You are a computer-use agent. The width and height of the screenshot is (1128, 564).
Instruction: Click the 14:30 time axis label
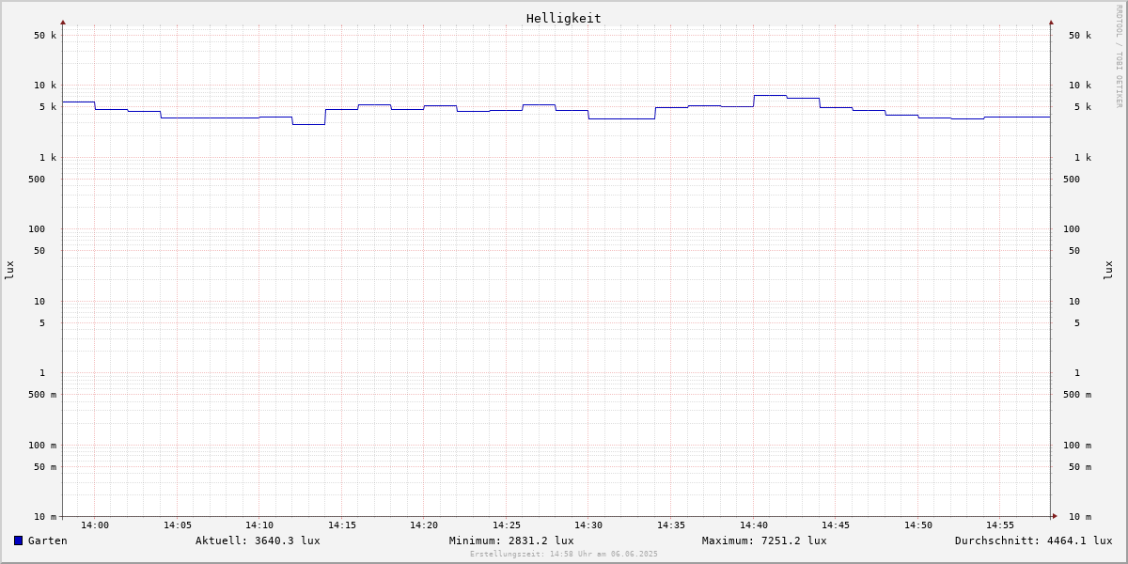(588, 525)
